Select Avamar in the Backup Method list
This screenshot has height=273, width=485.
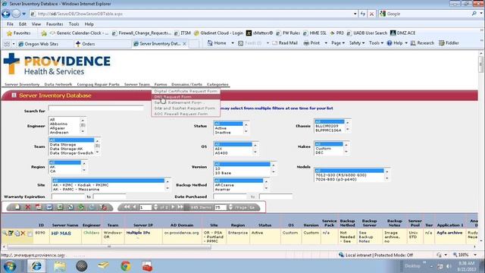pyautogui.click(x=222, y=190)
